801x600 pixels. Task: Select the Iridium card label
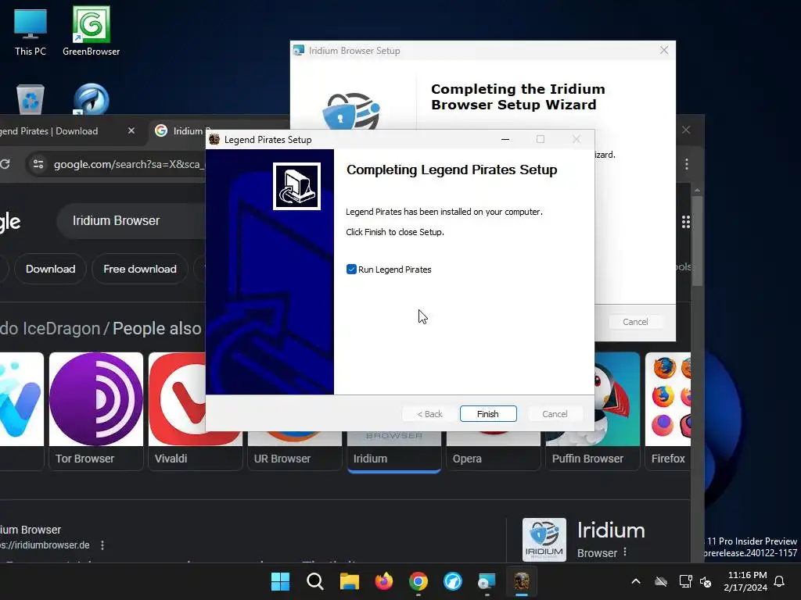click(x=370, y=459)
